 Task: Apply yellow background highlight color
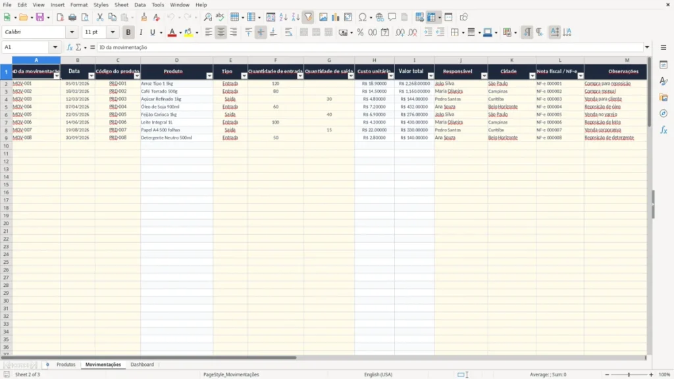(x=188, y=32)
